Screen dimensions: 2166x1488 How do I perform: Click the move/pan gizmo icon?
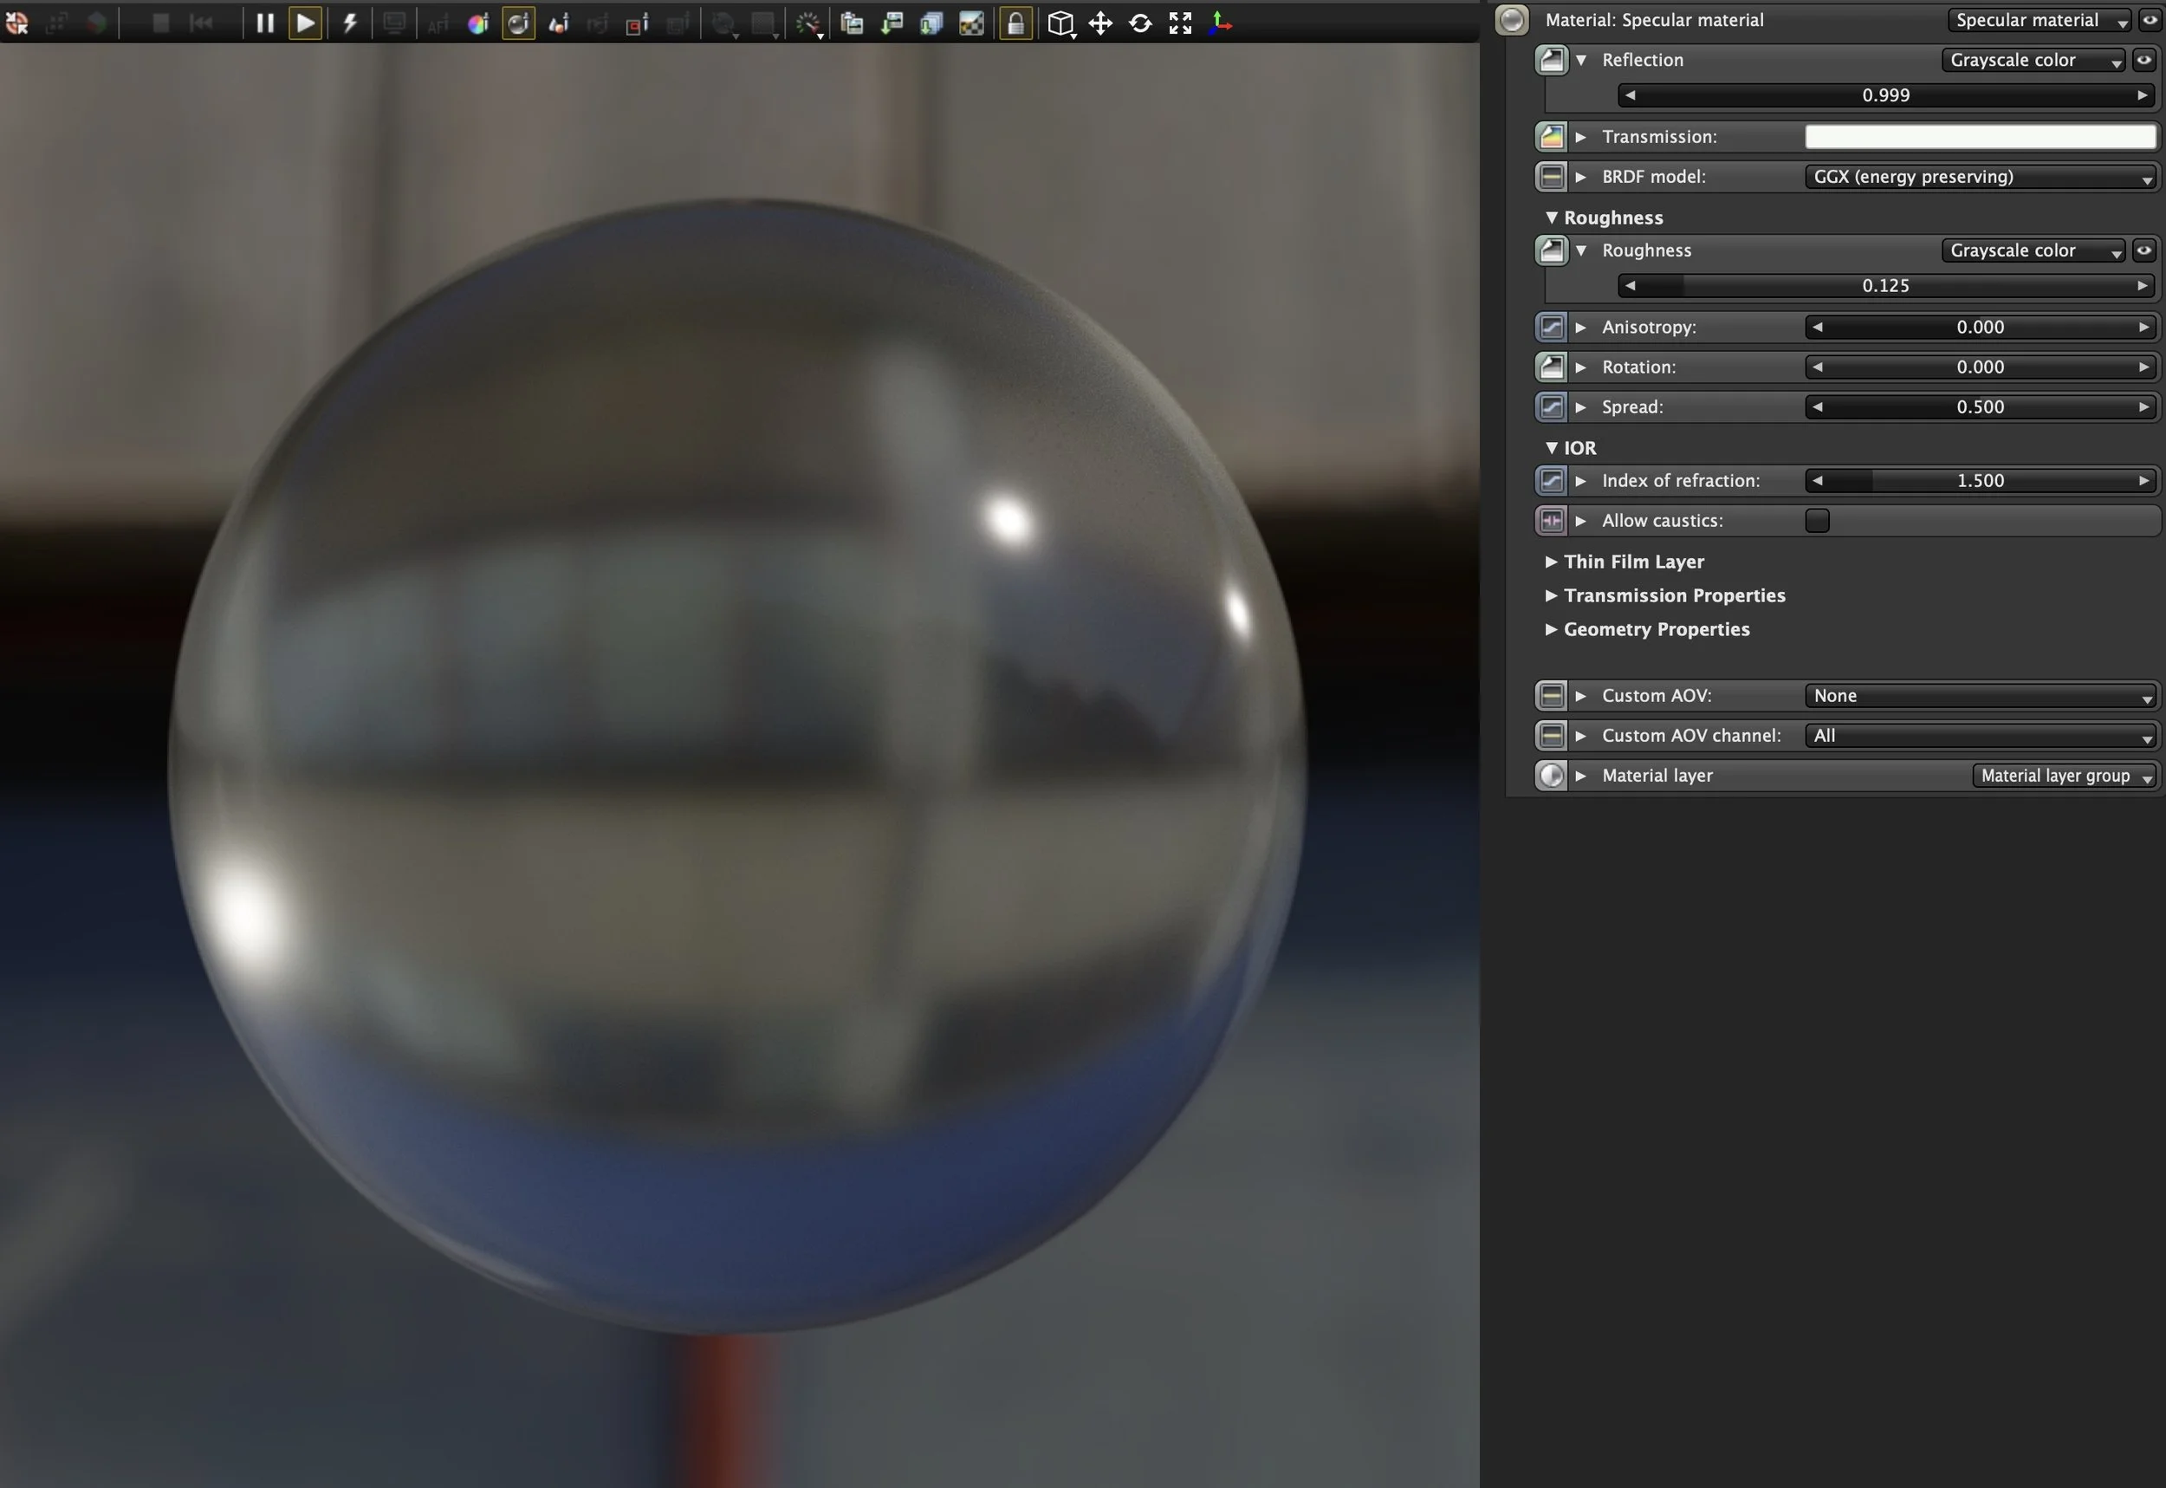click(x=1099, y=23)
